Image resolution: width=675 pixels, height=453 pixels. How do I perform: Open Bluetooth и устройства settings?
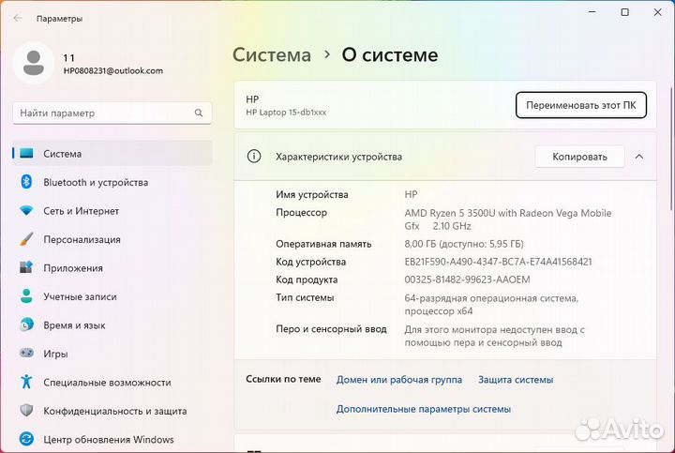pyautogui.click(x=112, y=182)
